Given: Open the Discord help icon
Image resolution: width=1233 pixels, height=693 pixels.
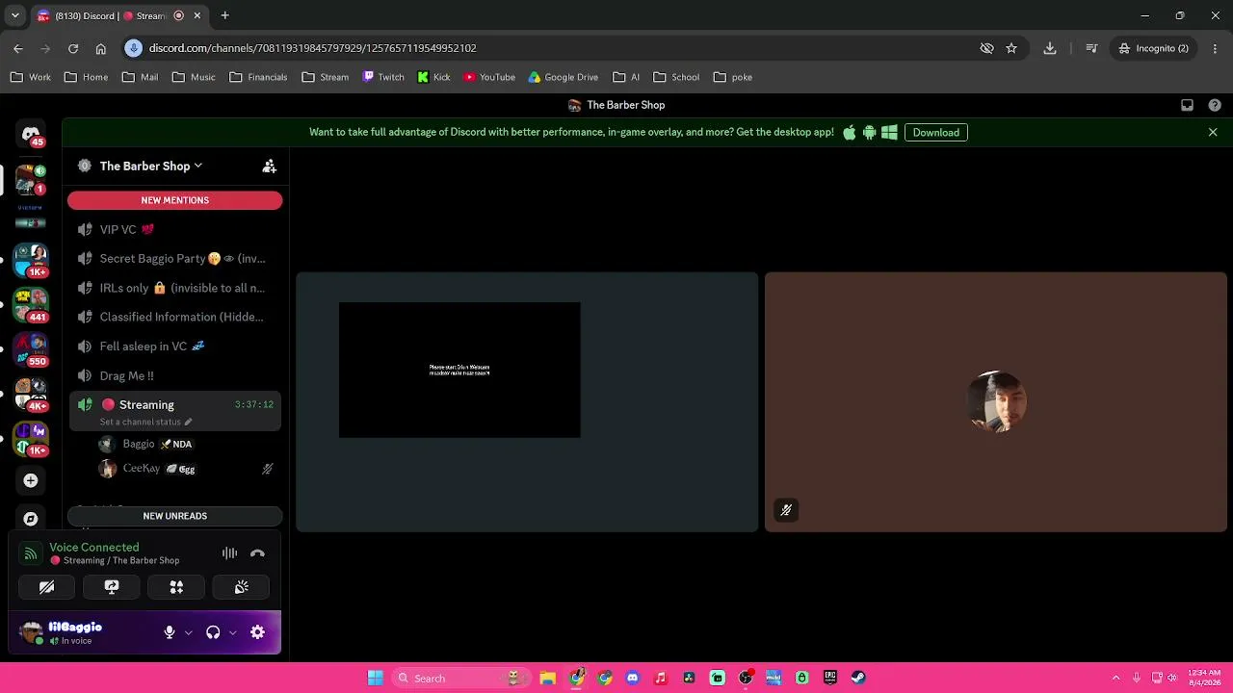Looking at the screenshot, I should (1215, 106).
